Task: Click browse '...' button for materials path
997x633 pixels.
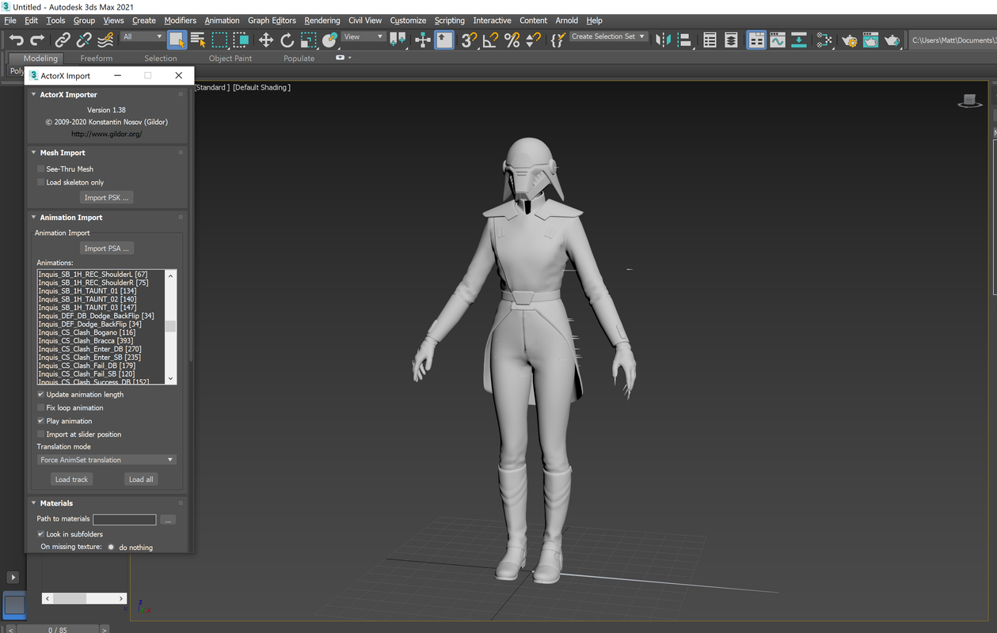Action: coord(167,520)
